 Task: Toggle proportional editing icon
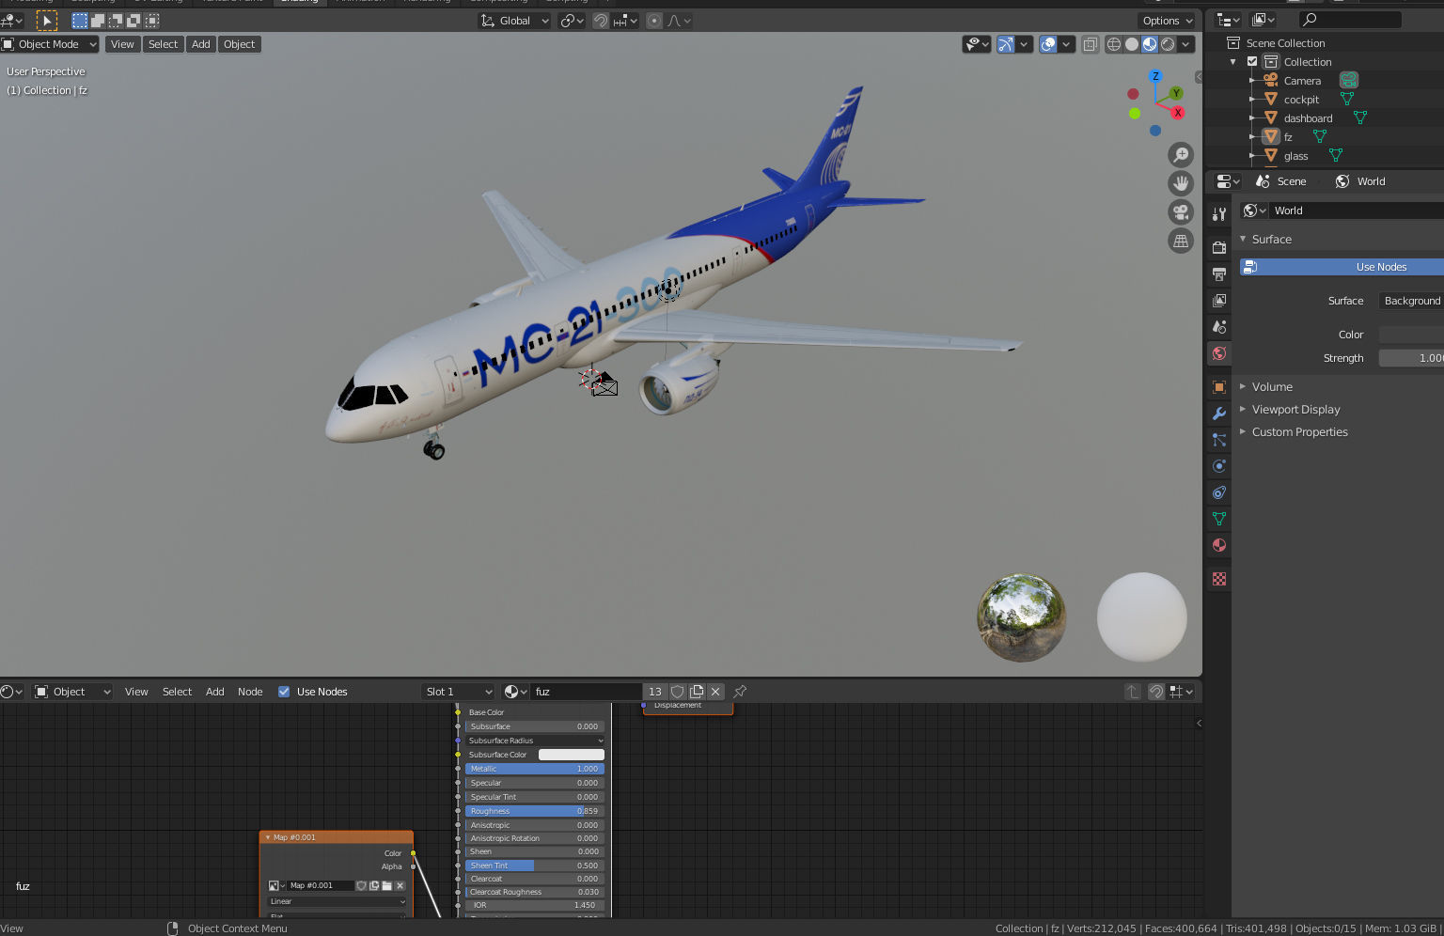pos(654,21)
